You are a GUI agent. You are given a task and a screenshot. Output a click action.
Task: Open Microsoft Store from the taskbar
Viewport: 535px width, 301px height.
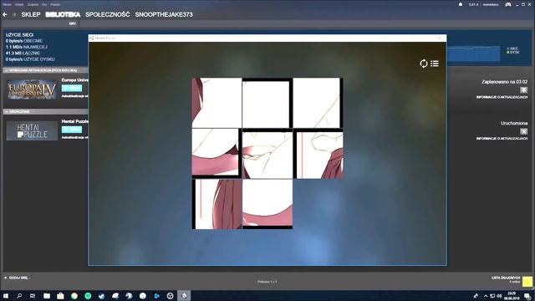pyautogui.click(x=60, y=295)
